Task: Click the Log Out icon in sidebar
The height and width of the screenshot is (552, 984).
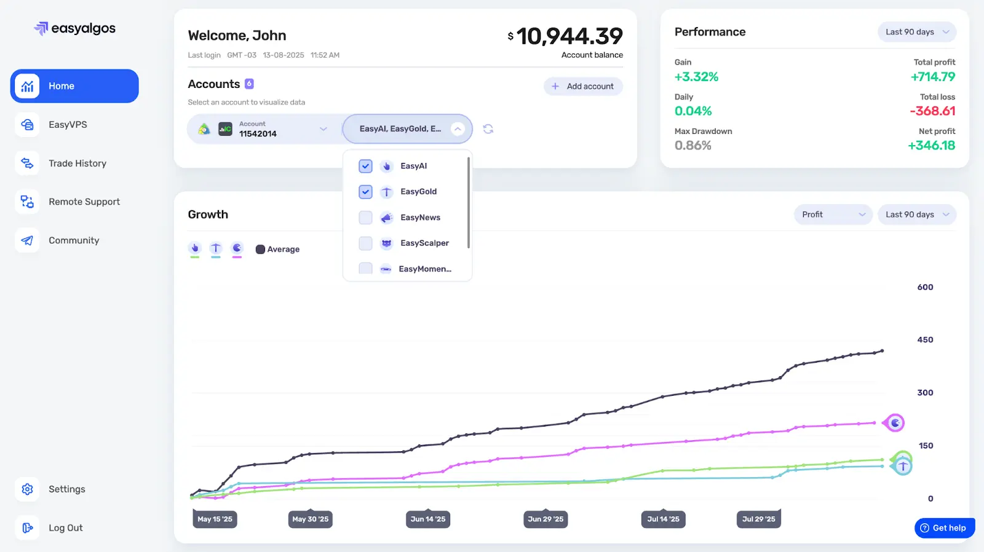Action: 27,528
